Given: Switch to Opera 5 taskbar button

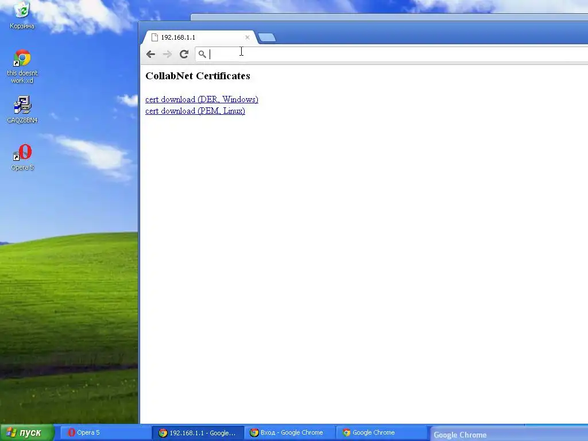Looking at the screenshot, I should tap(105, 433).
